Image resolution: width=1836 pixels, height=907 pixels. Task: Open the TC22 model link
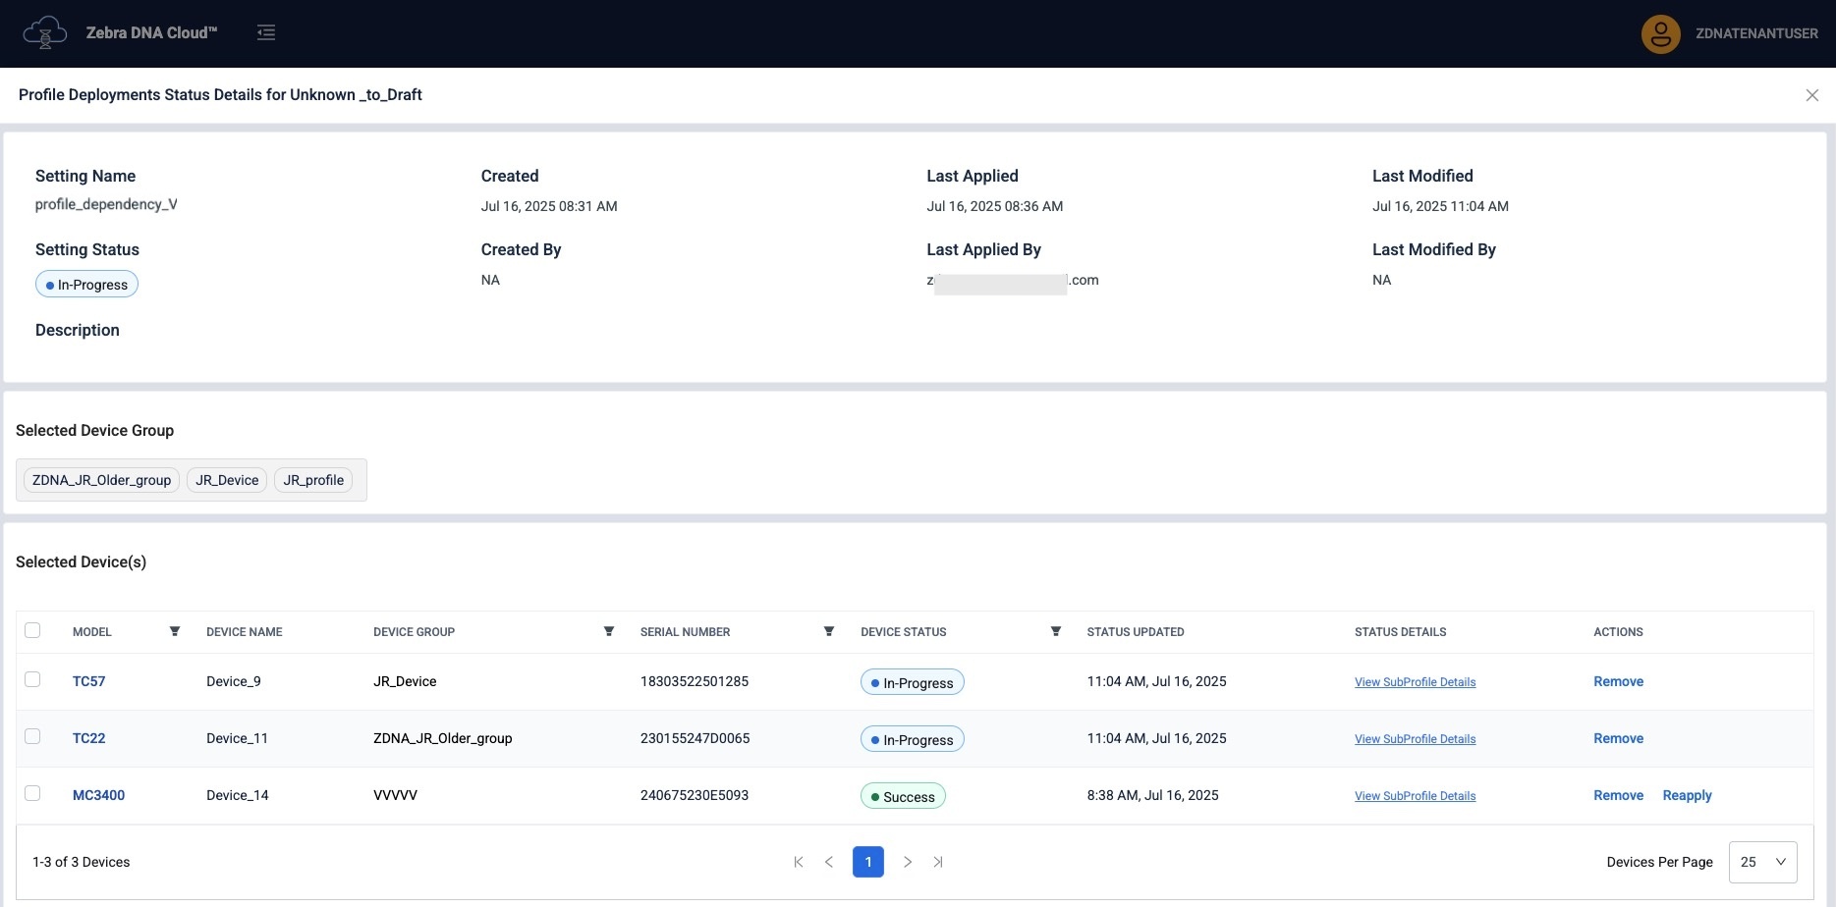(x=88, y=738)
